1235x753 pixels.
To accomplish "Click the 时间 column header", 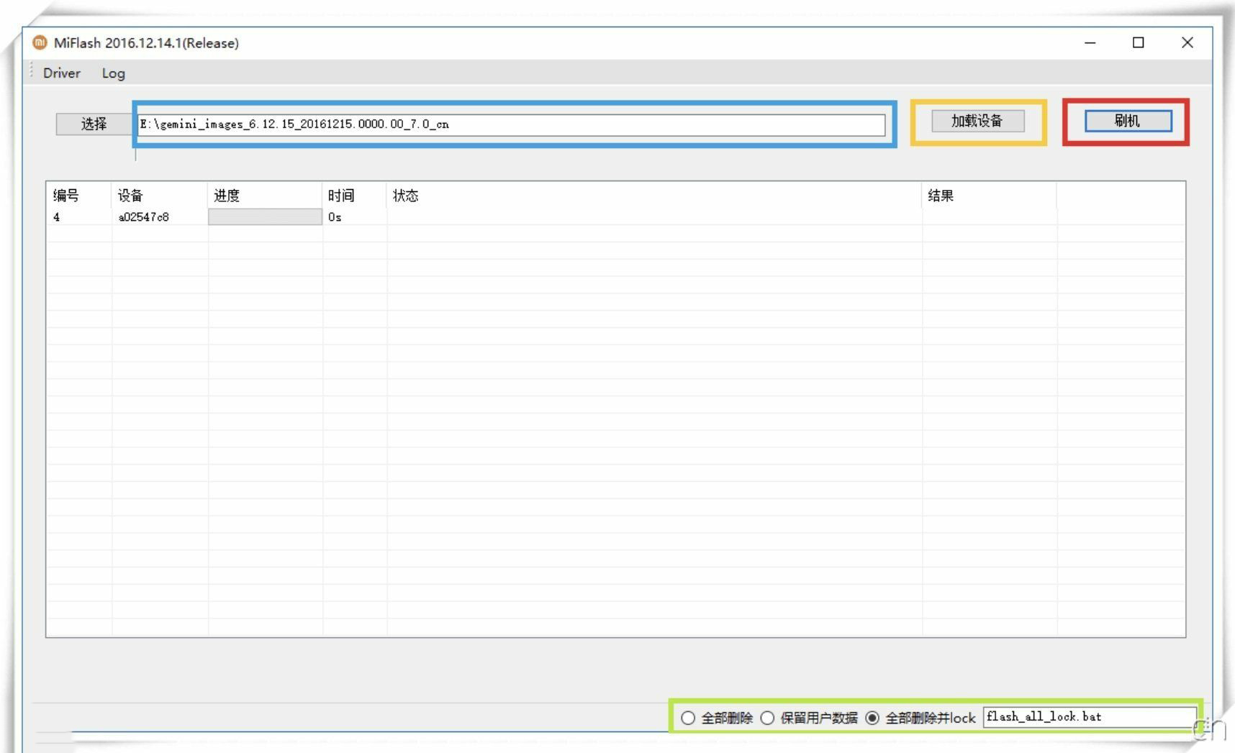I will [x=355, y=196].
